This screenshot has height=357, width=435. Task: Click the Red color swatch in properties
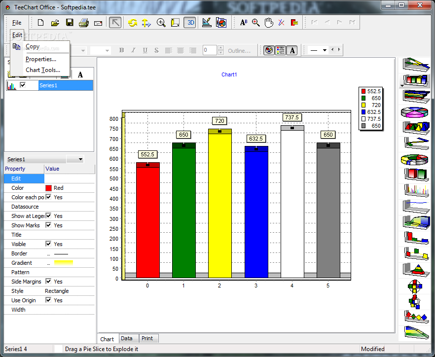point(48,188)
